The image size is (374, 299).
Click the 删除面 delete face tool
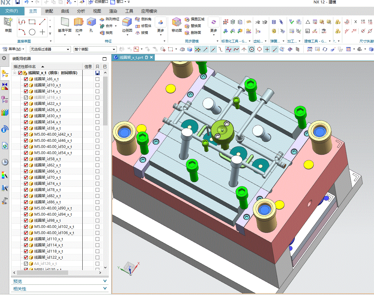point(193,33)
